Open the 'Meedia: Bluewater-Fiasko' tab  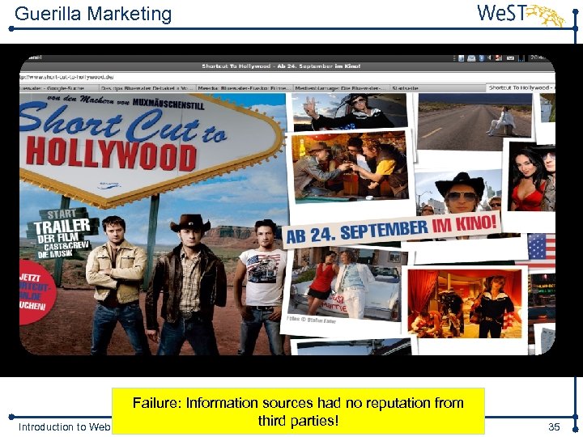tap(244, 88)
